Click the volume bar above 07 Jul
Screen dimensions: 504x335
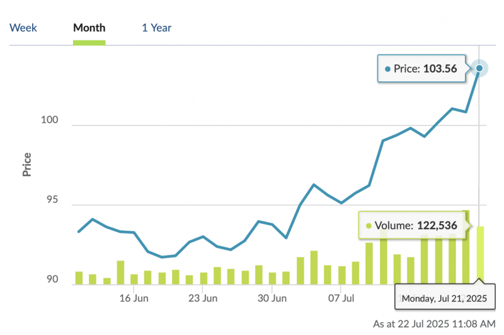point(341,275)
